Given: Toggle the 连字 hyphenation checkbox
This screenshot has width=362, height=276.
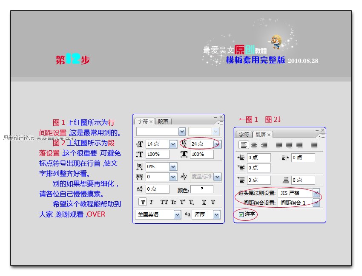Looking at the screenshot, I should click(x=241, y=214).
